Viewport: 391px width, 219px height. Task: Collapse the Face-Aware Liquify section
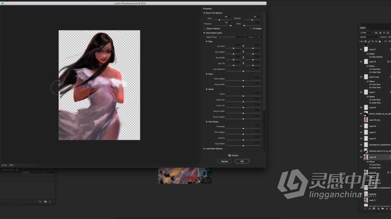coord(204,33)
